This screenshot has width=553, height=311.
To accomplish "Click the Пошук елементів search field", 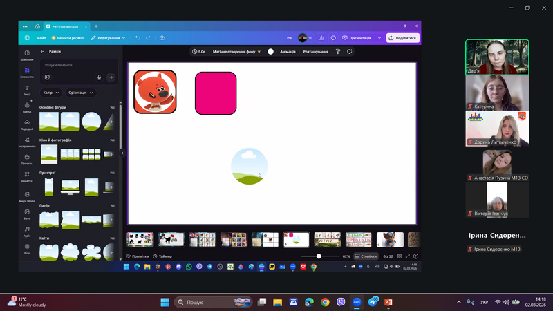I will click(x=68, y=65).
